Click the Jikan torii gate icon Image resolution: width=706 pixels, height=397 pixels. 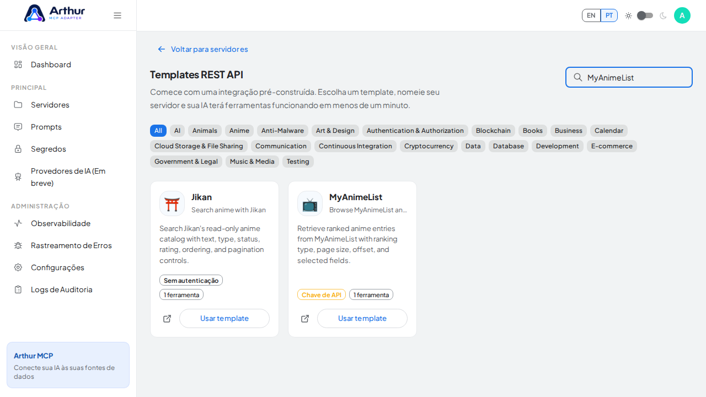point(172,203)
